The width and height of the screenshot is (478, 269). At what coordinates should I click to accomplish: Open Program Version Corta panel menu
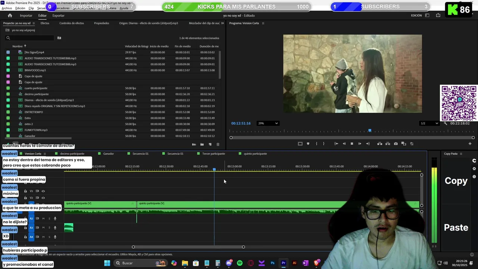point(263,23)
